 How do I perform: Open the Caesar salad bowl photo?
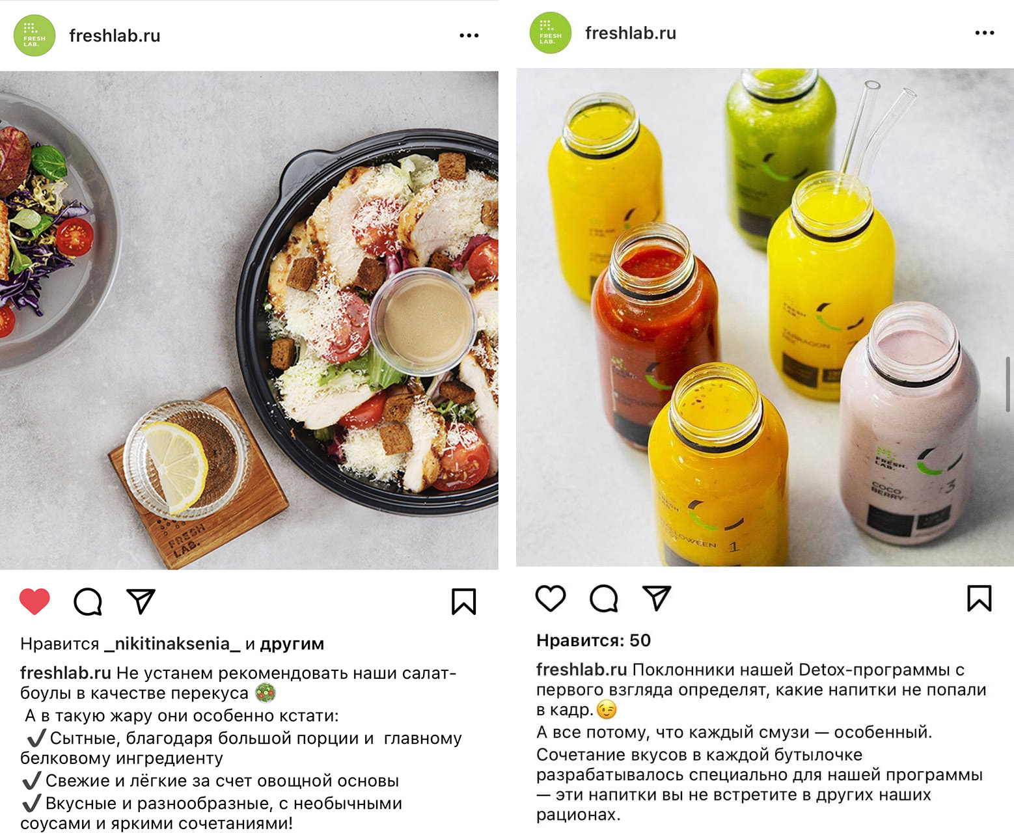click(249, 320)
